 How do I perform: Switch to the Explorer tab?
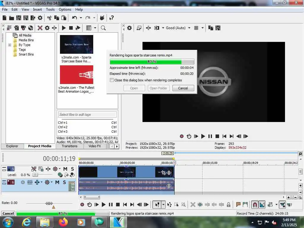click(x=12, y=146)
